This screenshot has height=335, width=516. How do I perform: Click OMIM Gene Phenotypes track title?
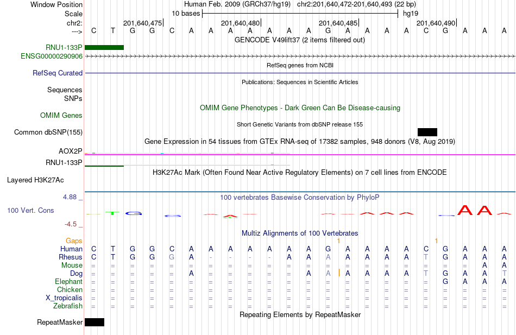(300, 108)
